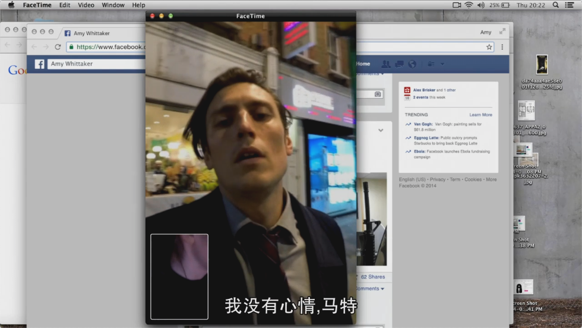582x328 pixels.
Task: Bookmark the page with the star icon
Action: pos(489,47)
